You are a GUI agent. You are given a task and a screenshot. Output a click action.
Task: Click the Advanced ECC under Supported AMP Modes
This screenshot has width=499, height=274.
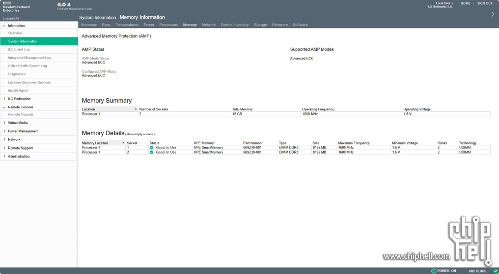(x=301, y=58)
